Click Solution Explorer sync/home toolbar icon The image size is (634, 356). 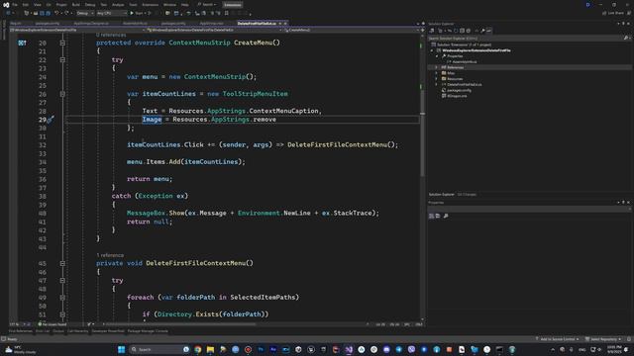[x=432, y=31]
